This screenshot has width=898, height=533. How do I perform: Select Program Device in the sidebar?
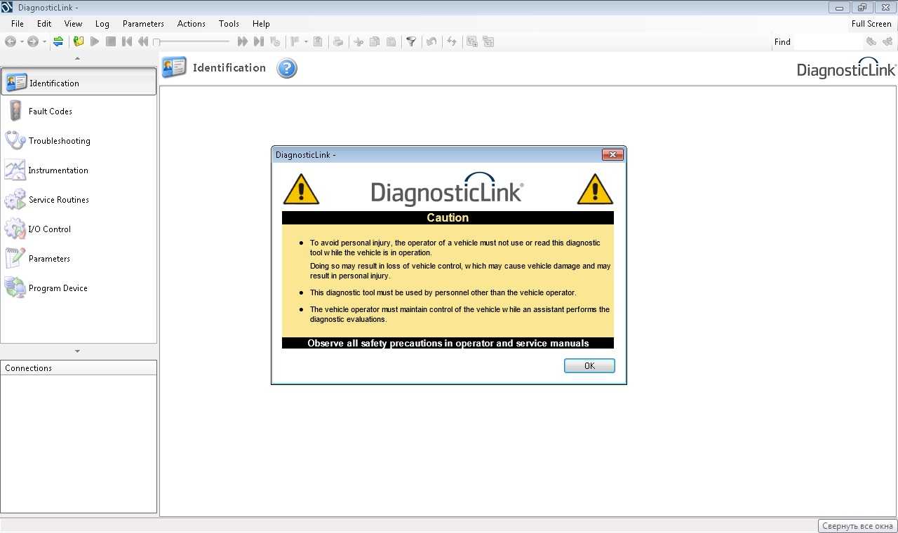[x=58, y=288]
